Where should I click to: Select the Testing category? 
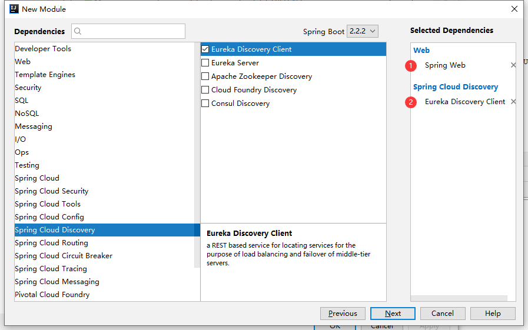[x=104, y=165]
